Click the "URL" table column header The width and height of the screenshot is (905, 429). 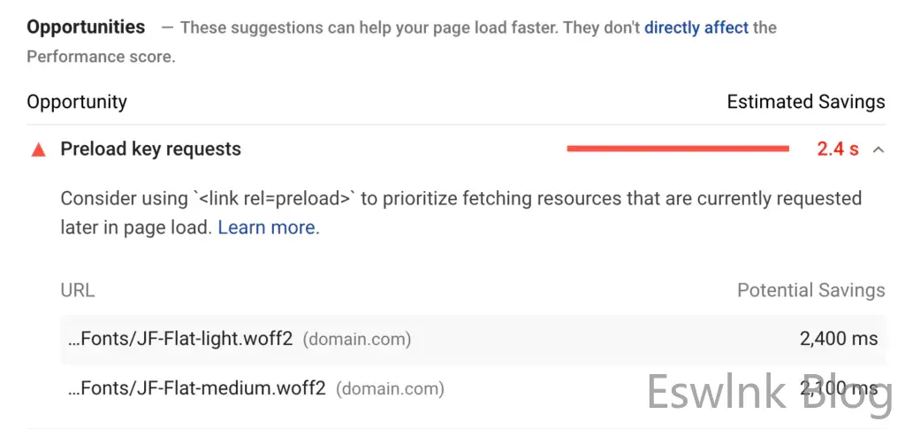78,290
